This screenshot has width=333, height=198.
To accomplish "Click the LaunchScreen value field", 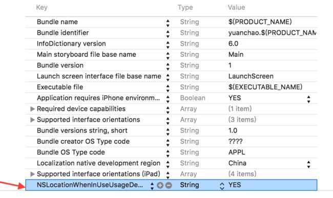I will (251, 76).
